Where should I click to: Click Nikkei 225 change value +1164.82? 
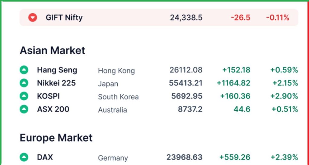234,83
